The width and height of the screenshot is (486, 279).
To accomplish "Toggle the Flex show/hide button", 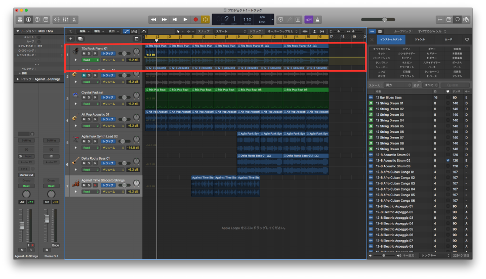I will tap(134, 31).
